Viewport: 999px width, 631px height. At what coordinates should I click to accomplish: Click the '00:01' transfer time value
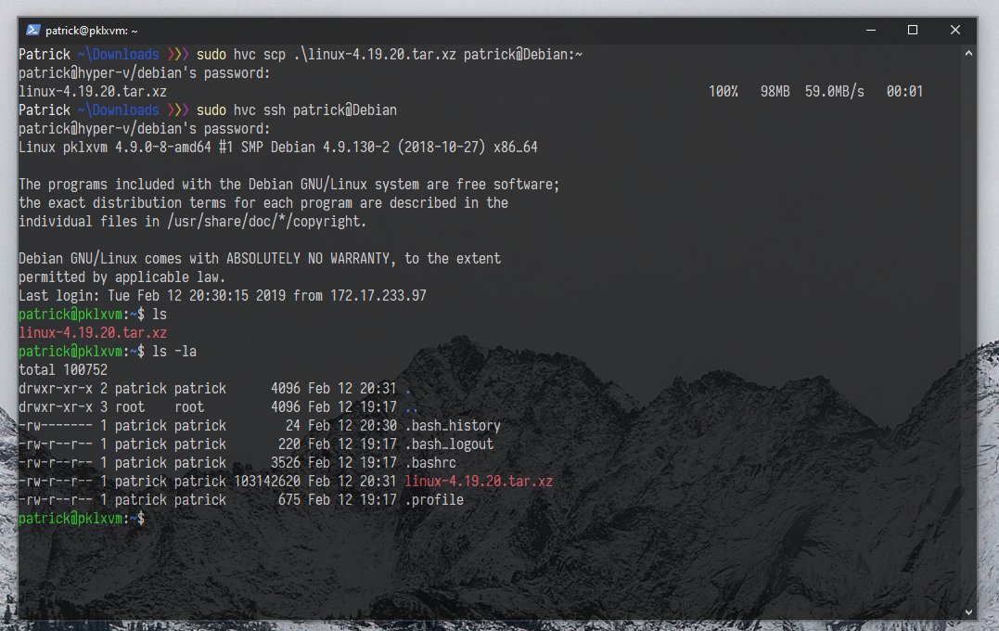coord(904,92)
